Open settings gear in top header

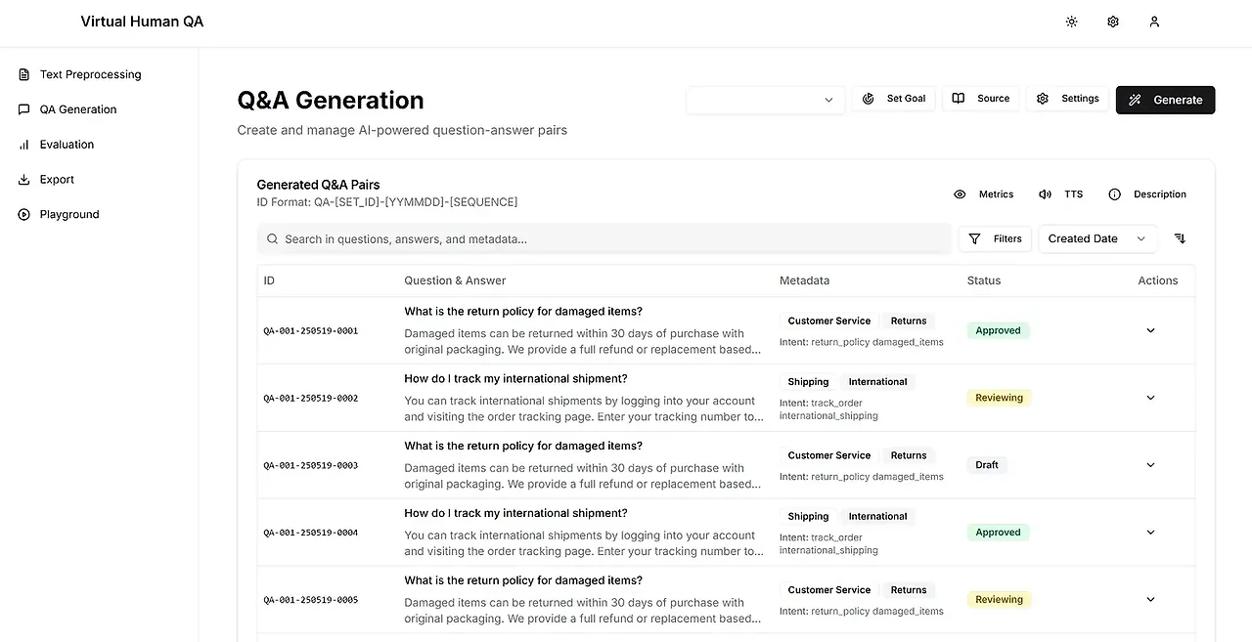point(1112,21)
